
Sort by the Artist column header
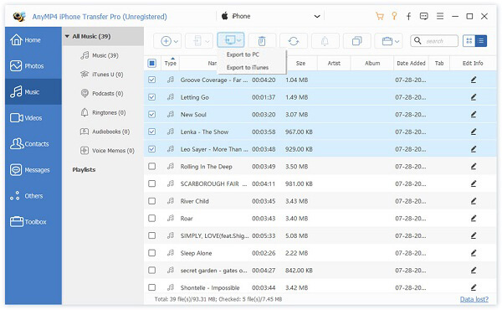tap(334, 63)
